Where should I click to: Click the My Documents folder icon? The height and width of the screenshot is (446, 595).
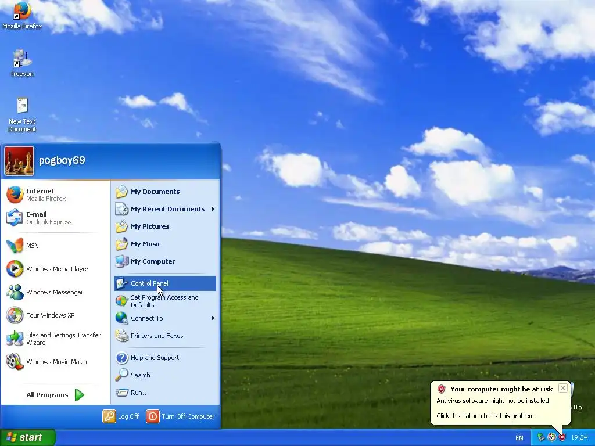[122, 192]
